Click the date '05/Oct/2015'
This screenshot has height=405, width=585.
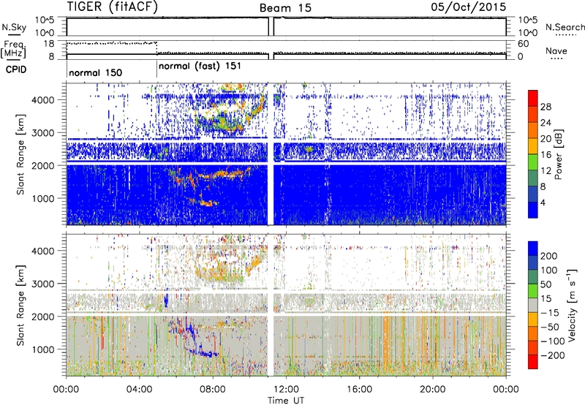pos(469,7)
